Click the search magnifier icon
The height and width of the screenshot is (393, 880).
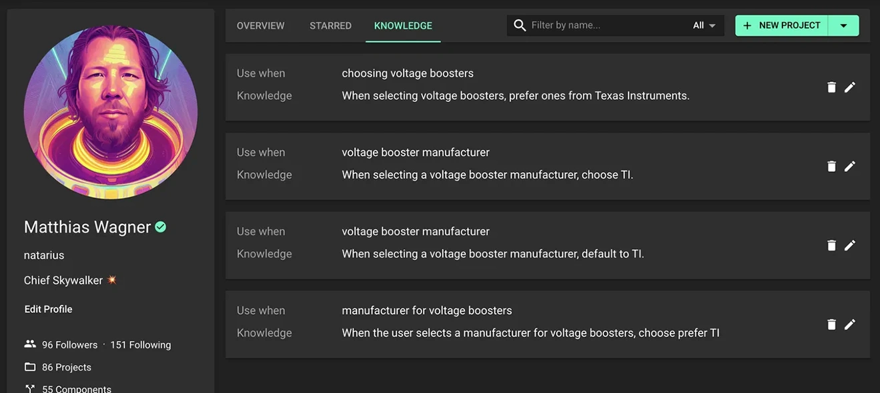click(520, 25)
